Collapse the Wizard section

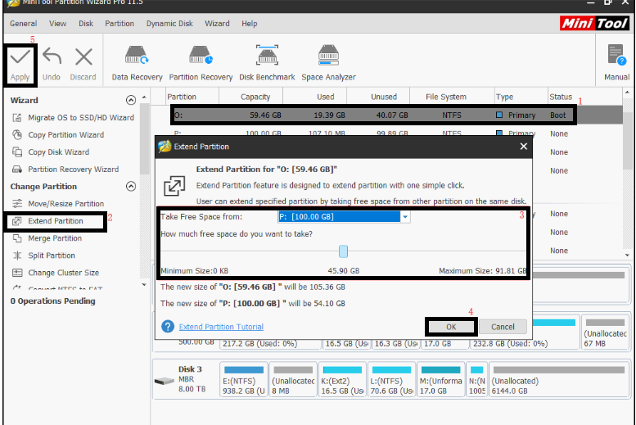click(x=131, y=100)
